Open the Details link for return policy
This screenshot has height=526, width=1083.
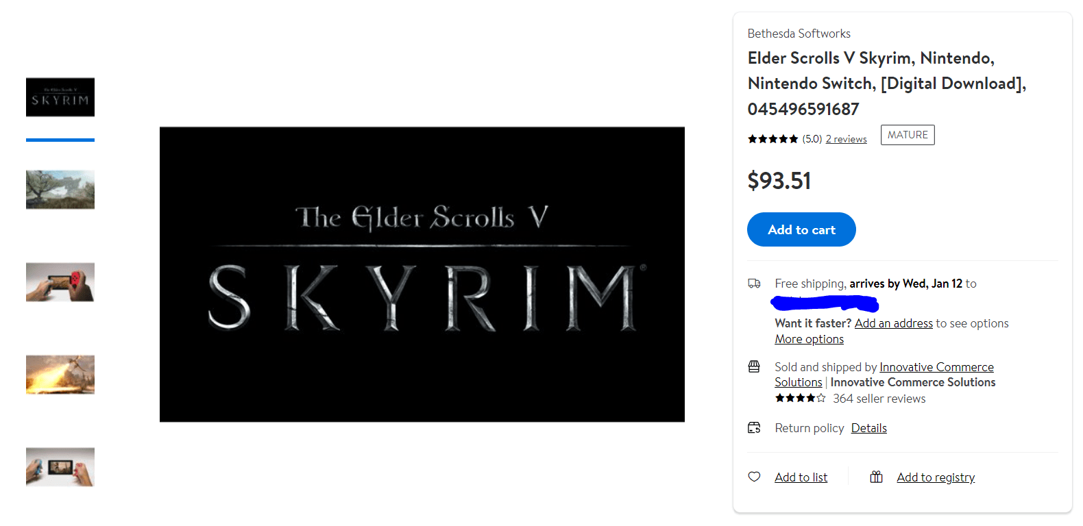pos(868,427)
